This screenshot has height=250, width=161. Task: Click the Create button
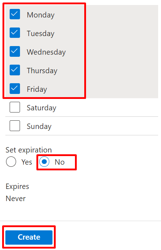coord(29,237)
